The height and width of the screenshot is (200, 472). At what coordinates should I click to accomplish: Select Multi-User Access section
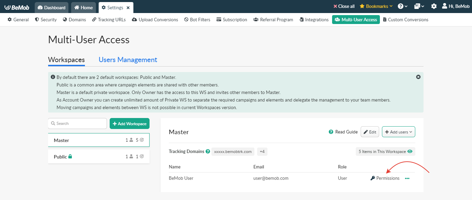pos(356,20)
